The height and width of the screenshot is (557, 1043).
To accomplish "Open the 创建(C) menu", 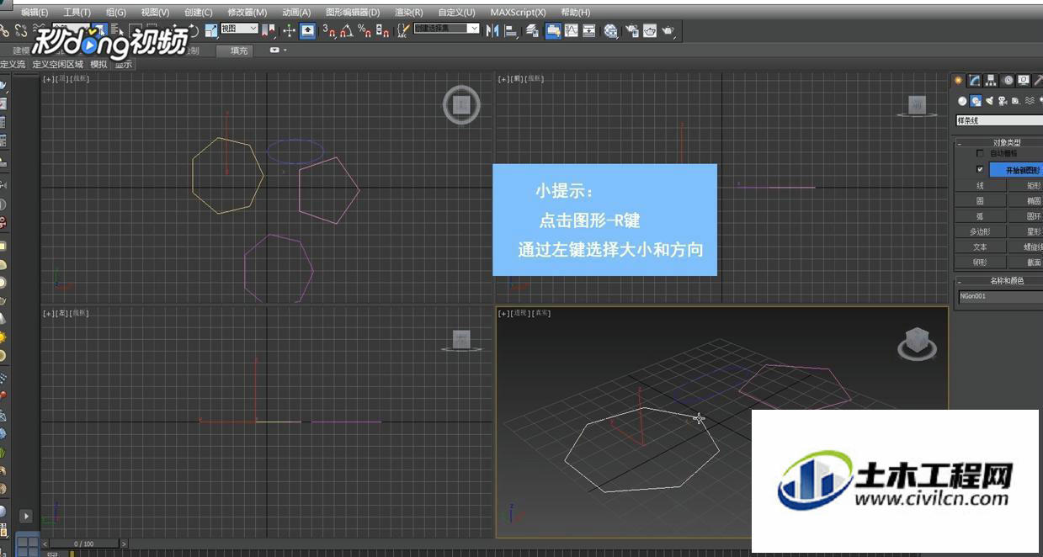I will click(x=199, y=13).
